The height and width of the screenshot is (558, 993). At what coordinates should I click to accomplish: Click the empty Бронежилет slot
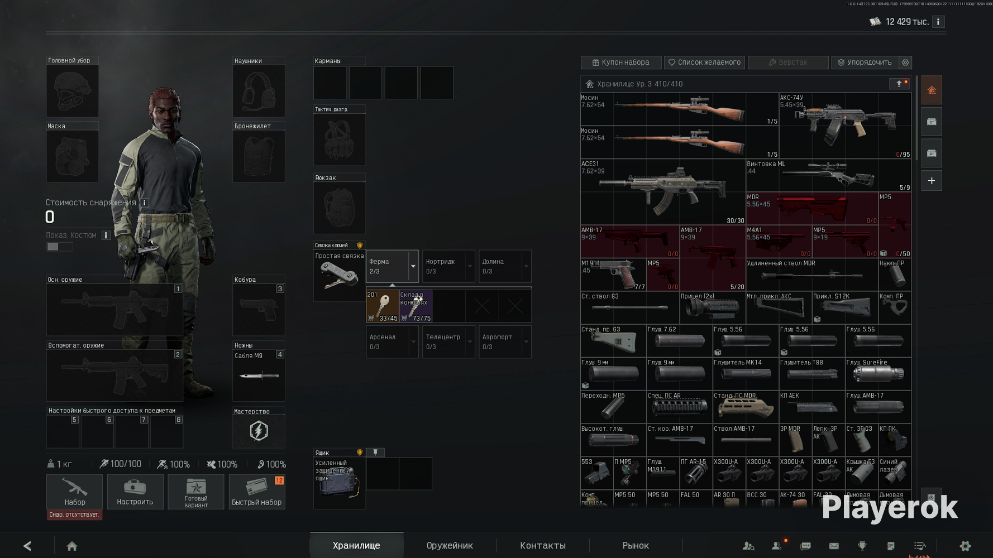point(259,156)
